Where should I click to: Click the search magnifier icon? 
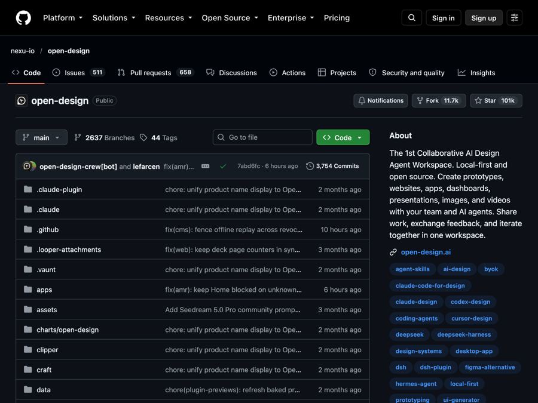point(412,18)
